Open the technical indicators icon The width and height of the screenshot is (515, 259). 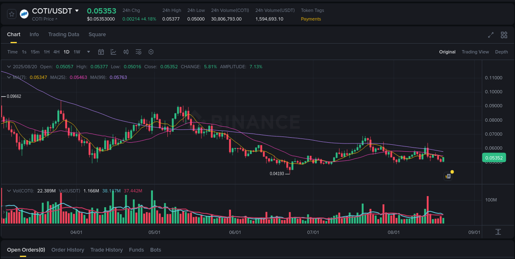[x=113, y=52]
